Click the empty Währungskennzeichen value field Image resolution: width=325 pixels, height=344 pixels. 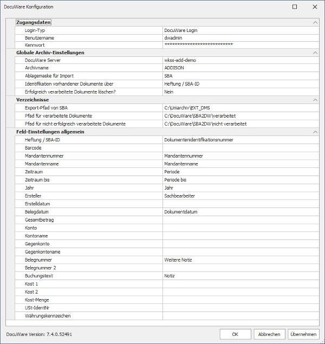coord(241,316)
